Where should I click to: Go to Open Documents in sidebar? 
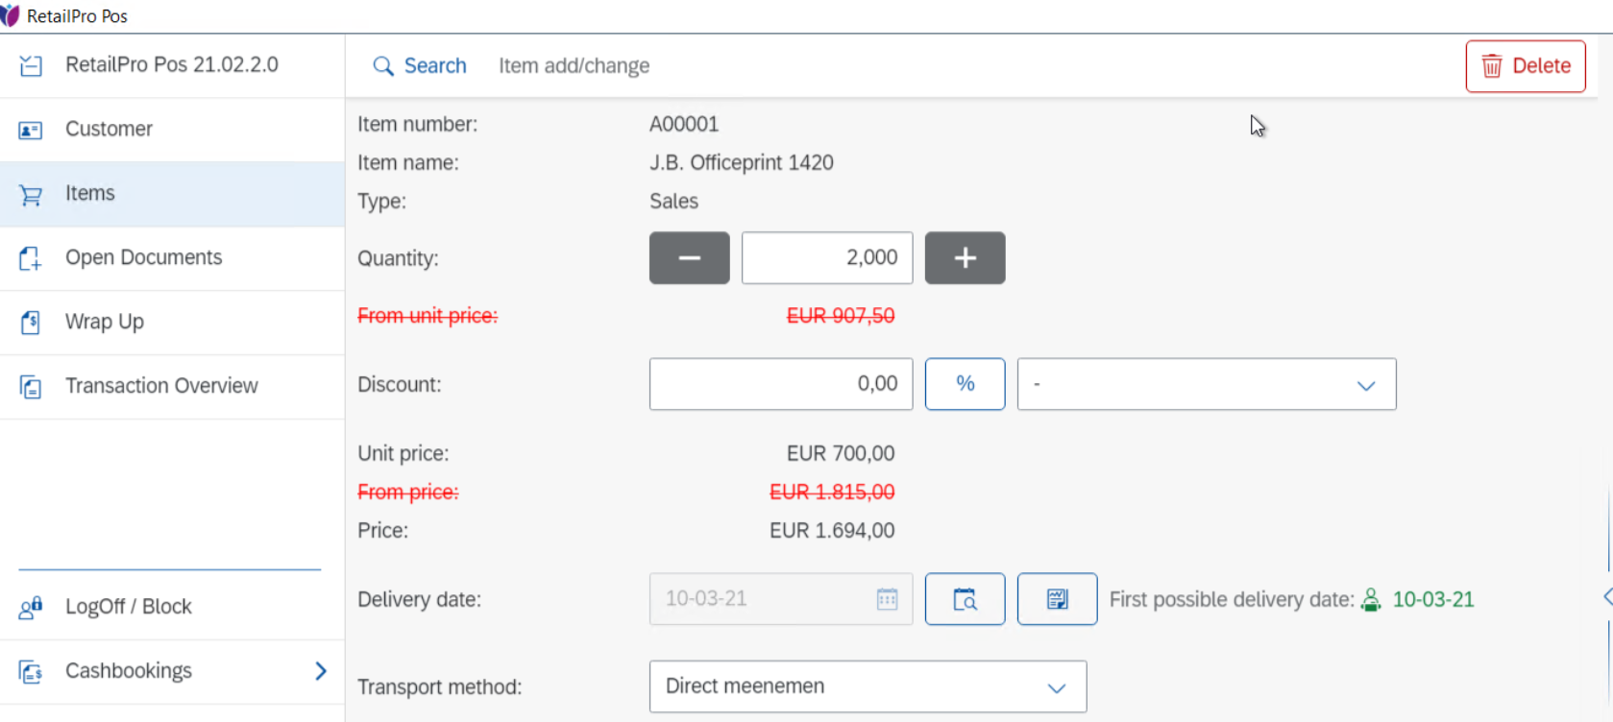[x=143, y=258]
